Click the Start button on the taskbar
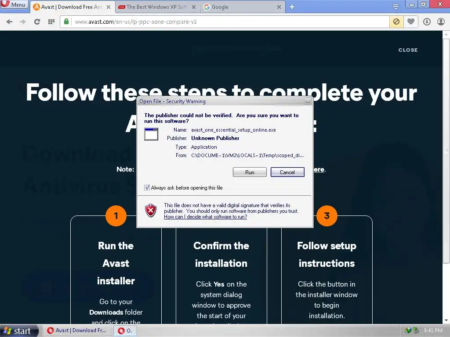 coord(19,331)
